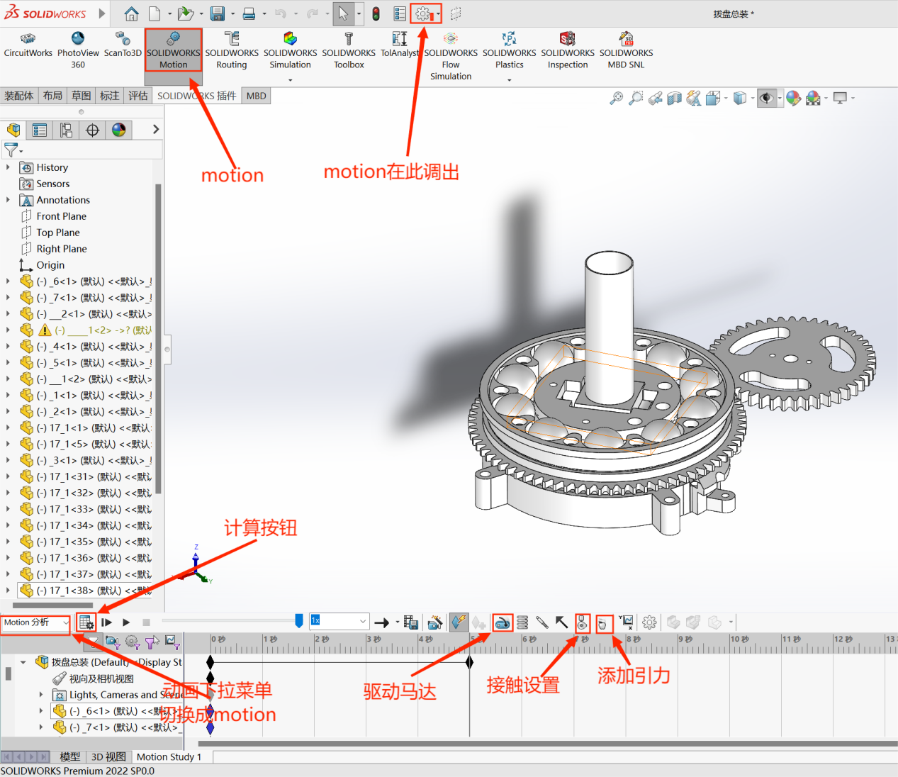Toggle the SOLIDWORKS Routing add-in

232,50
